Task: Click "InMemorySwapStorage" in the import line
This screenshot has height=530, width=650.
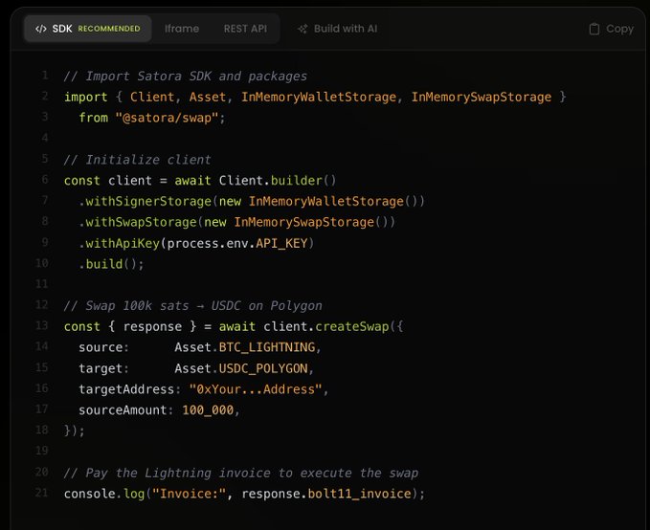Action: pyautogui.click(x=482, y=97)
